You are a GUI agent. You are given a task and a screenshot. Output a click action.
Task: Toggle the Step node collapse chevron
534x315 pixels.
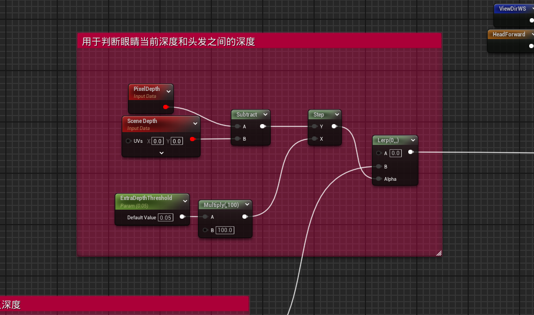click(337, 114)
